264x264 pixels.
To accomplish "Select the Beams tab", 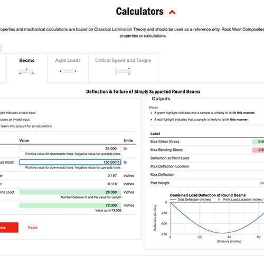I will pyautogui.click(x=27, y=68).
